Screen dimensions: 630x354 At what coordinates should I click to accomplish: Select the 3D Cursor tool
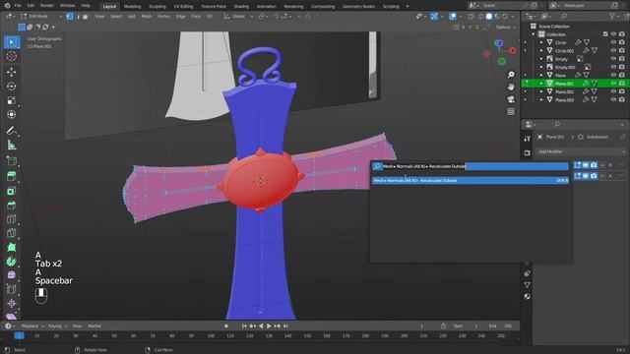12,56
